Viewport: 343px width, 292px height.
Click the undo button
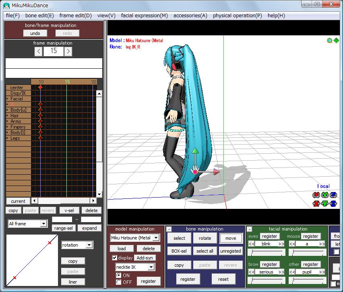pyautogui.click(x=35, y=33)
